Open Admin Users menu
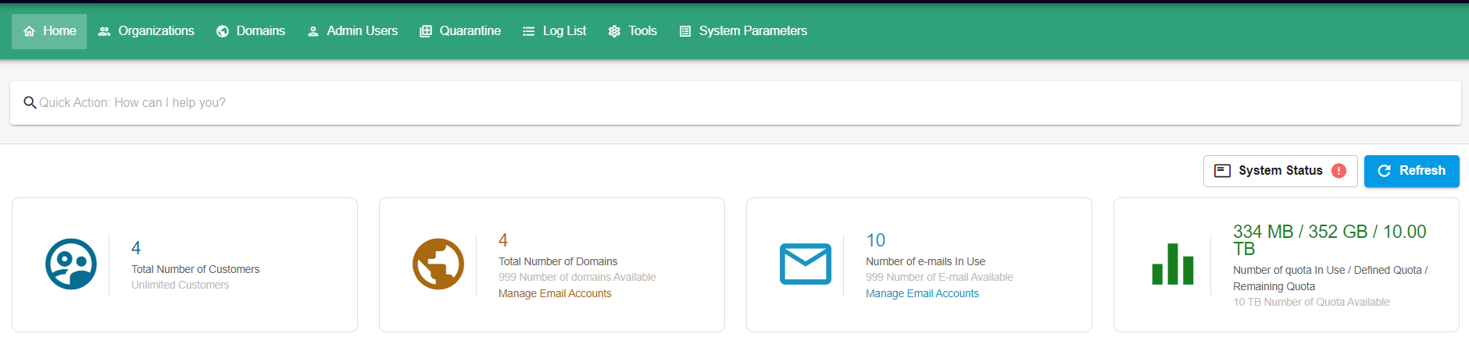The height and width of the screenshot is (344, 1469). pos(352,31)
